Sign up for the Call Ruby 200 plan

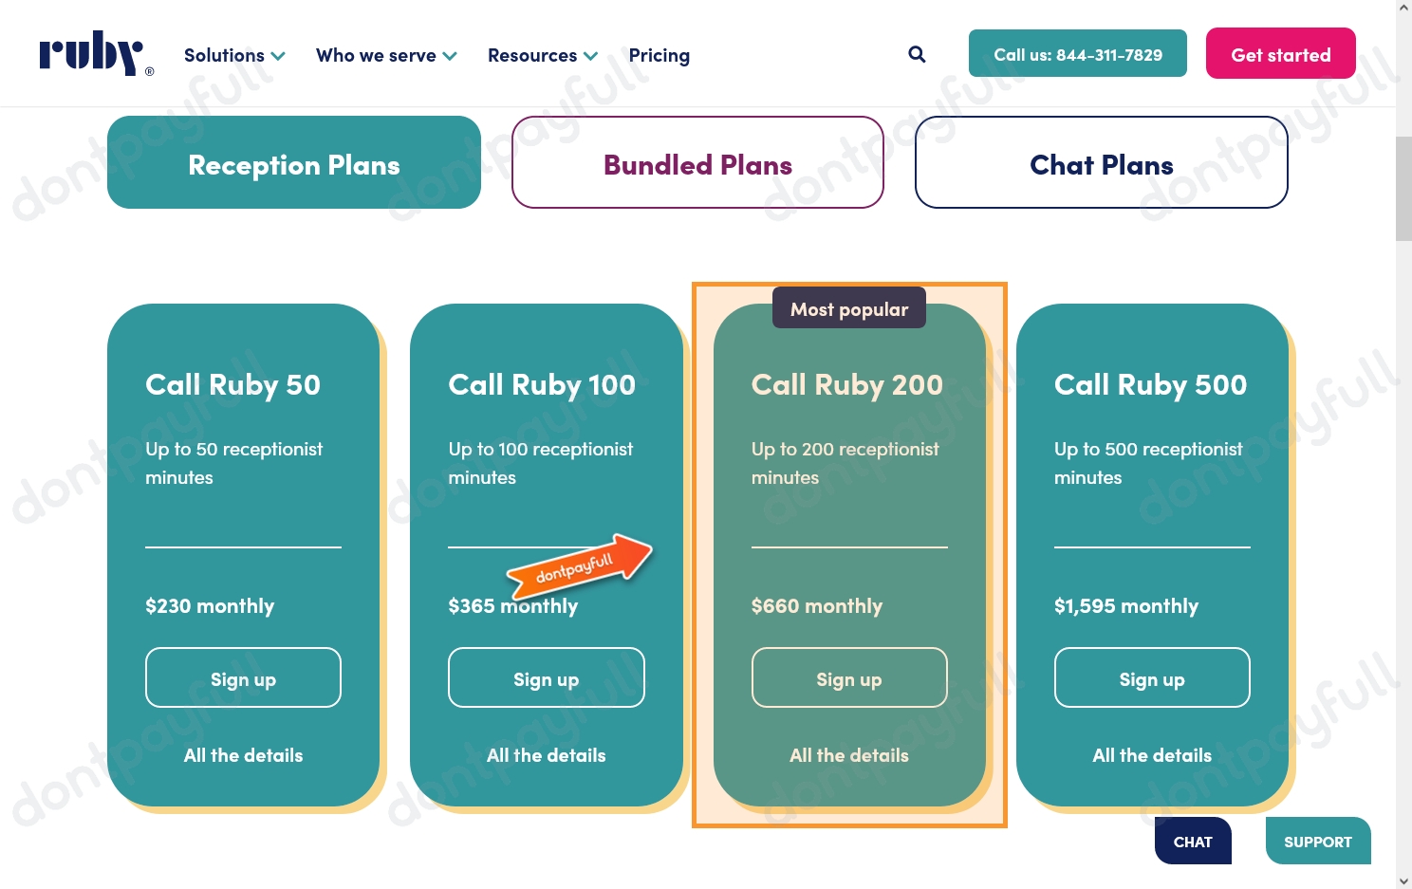coord(848,677)
